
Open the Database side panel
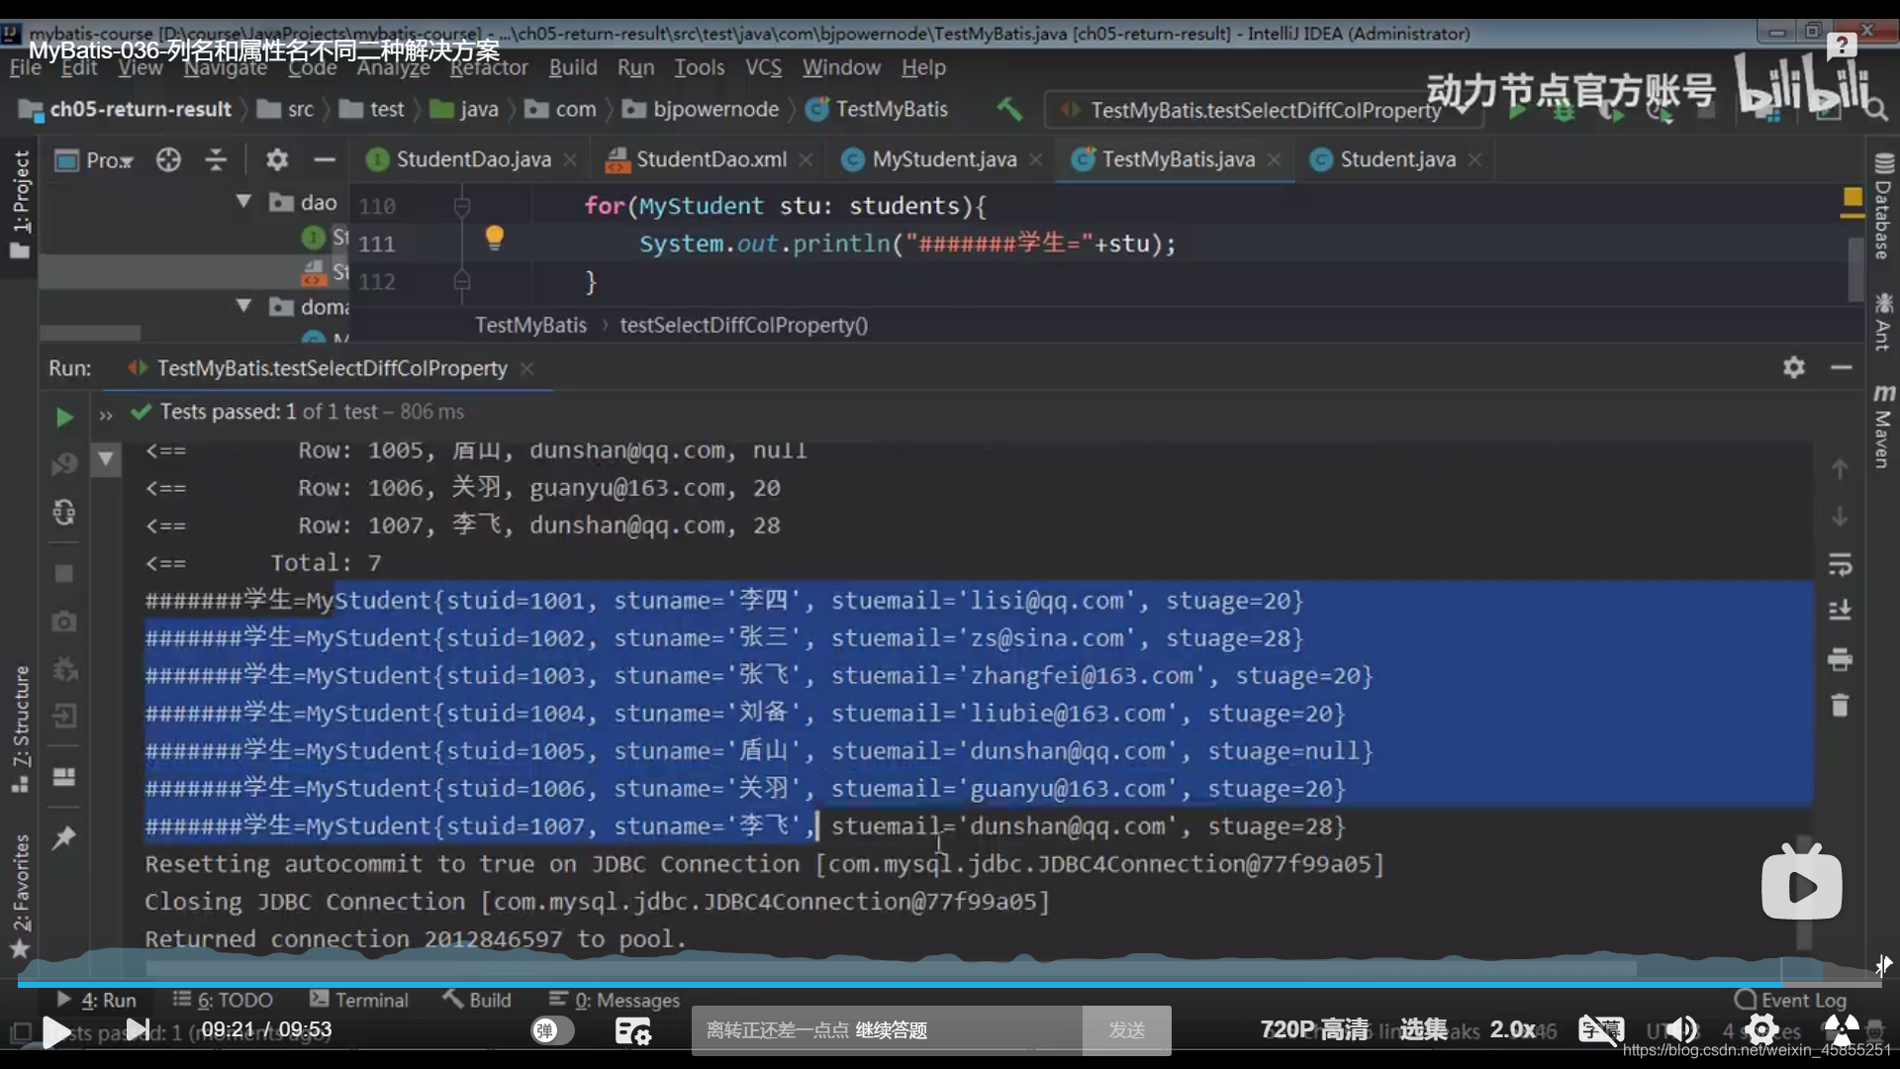(1883, 206)
